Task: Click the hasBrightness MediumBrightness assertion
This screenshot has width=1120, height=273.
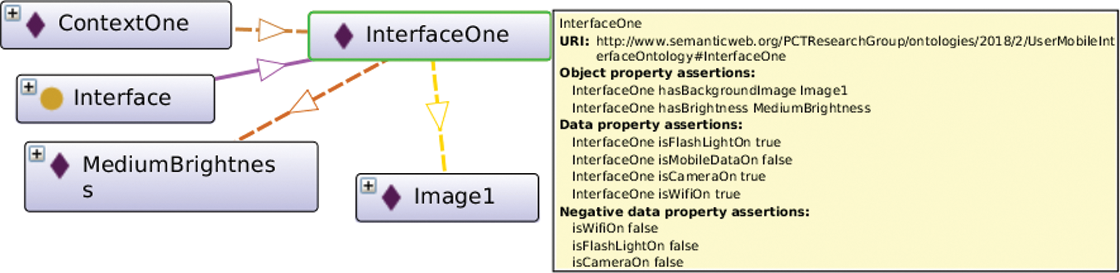Action: click(x=721, y=108)
